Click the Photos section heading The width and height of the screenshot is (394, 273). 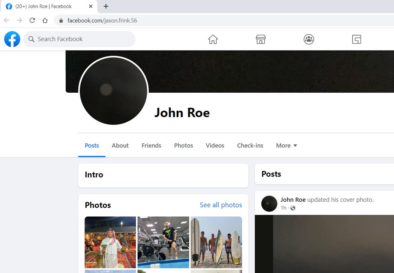pyautogui.click(x=98, y=205)
